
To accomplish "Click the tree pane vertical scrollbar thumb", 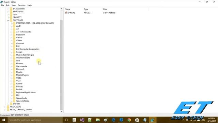I will click(x=61, y=65).
